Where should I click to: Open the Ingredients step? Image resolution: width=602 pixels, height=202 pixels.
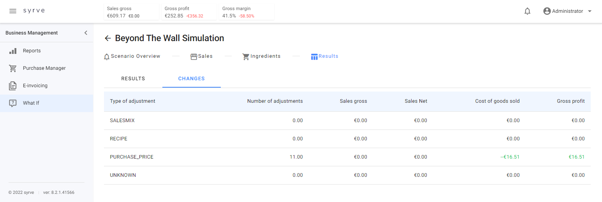tap(261, 56)
